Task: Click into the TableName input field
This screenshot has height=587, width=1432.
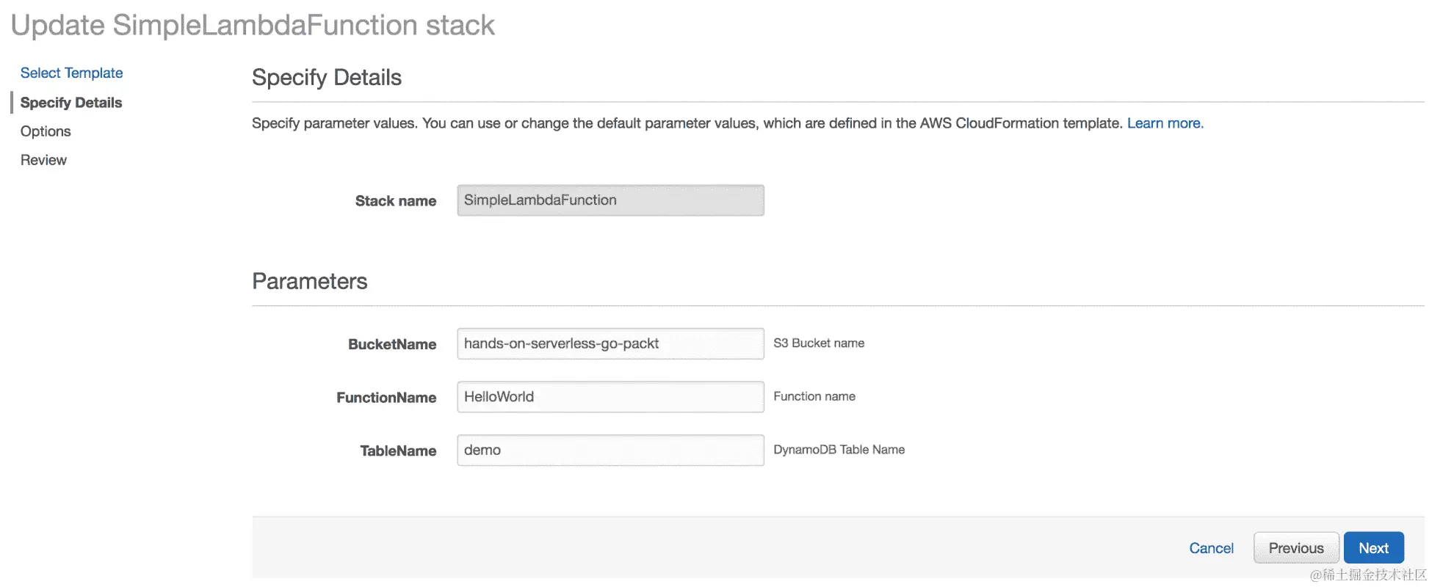Action: (x=610, y=450)
